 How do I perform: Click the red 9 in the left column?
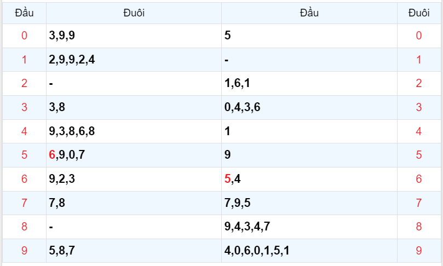(24, 251)
